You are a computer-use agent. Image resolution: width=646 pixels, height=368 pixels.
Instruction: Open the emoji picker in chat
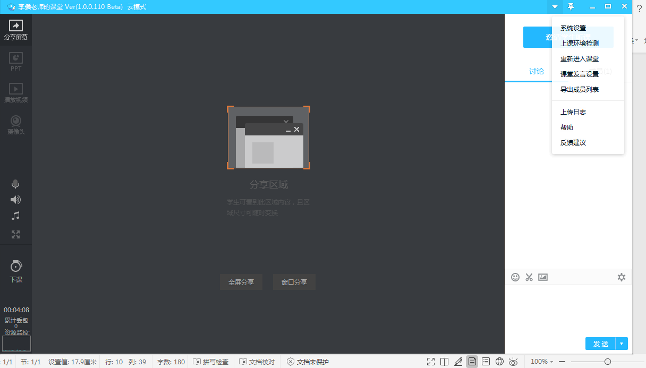click(515, 277)
